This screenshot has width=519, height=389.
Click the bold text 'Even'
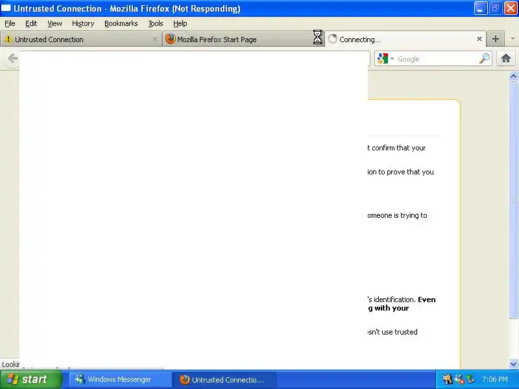(427, 300)
